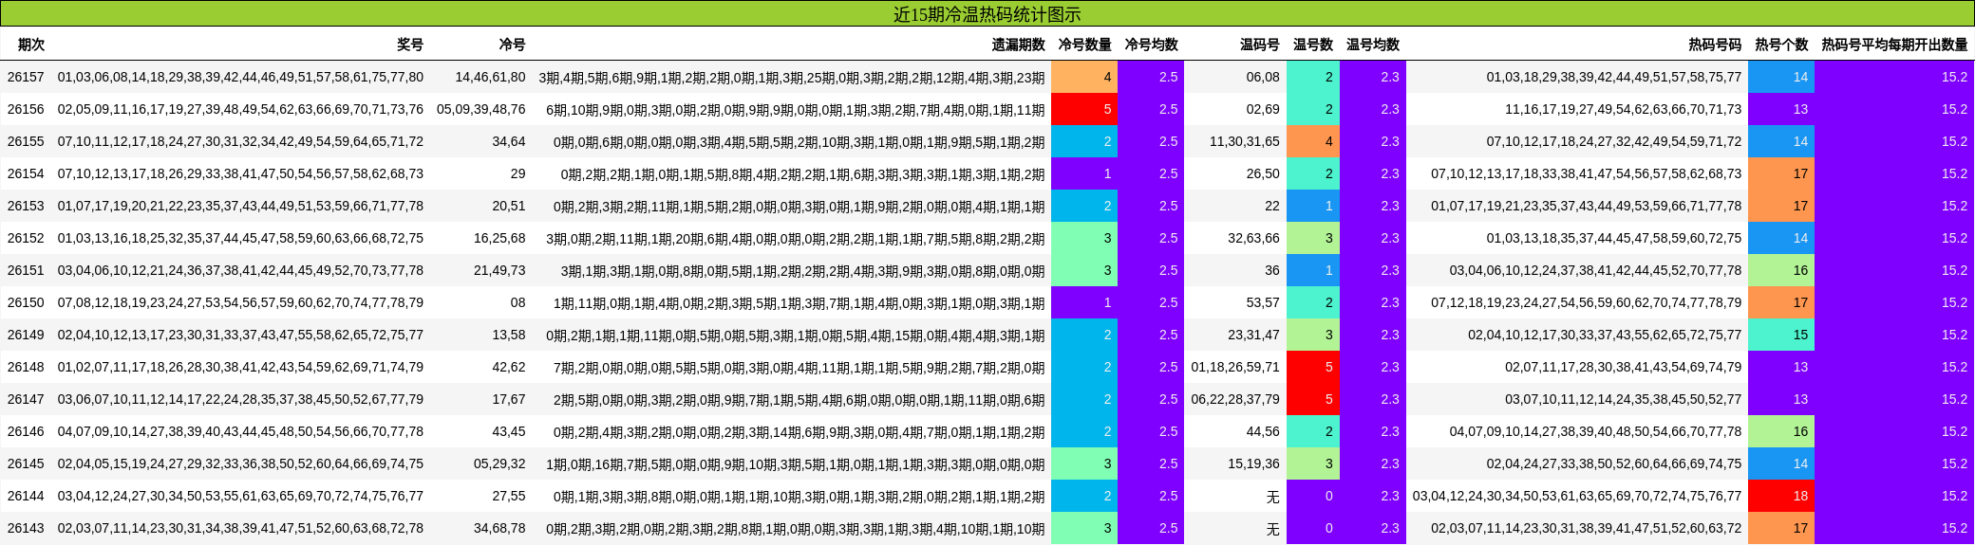
Task: Click red hot count cell 18 in row 26144
Action: [x=1781, y=496]
